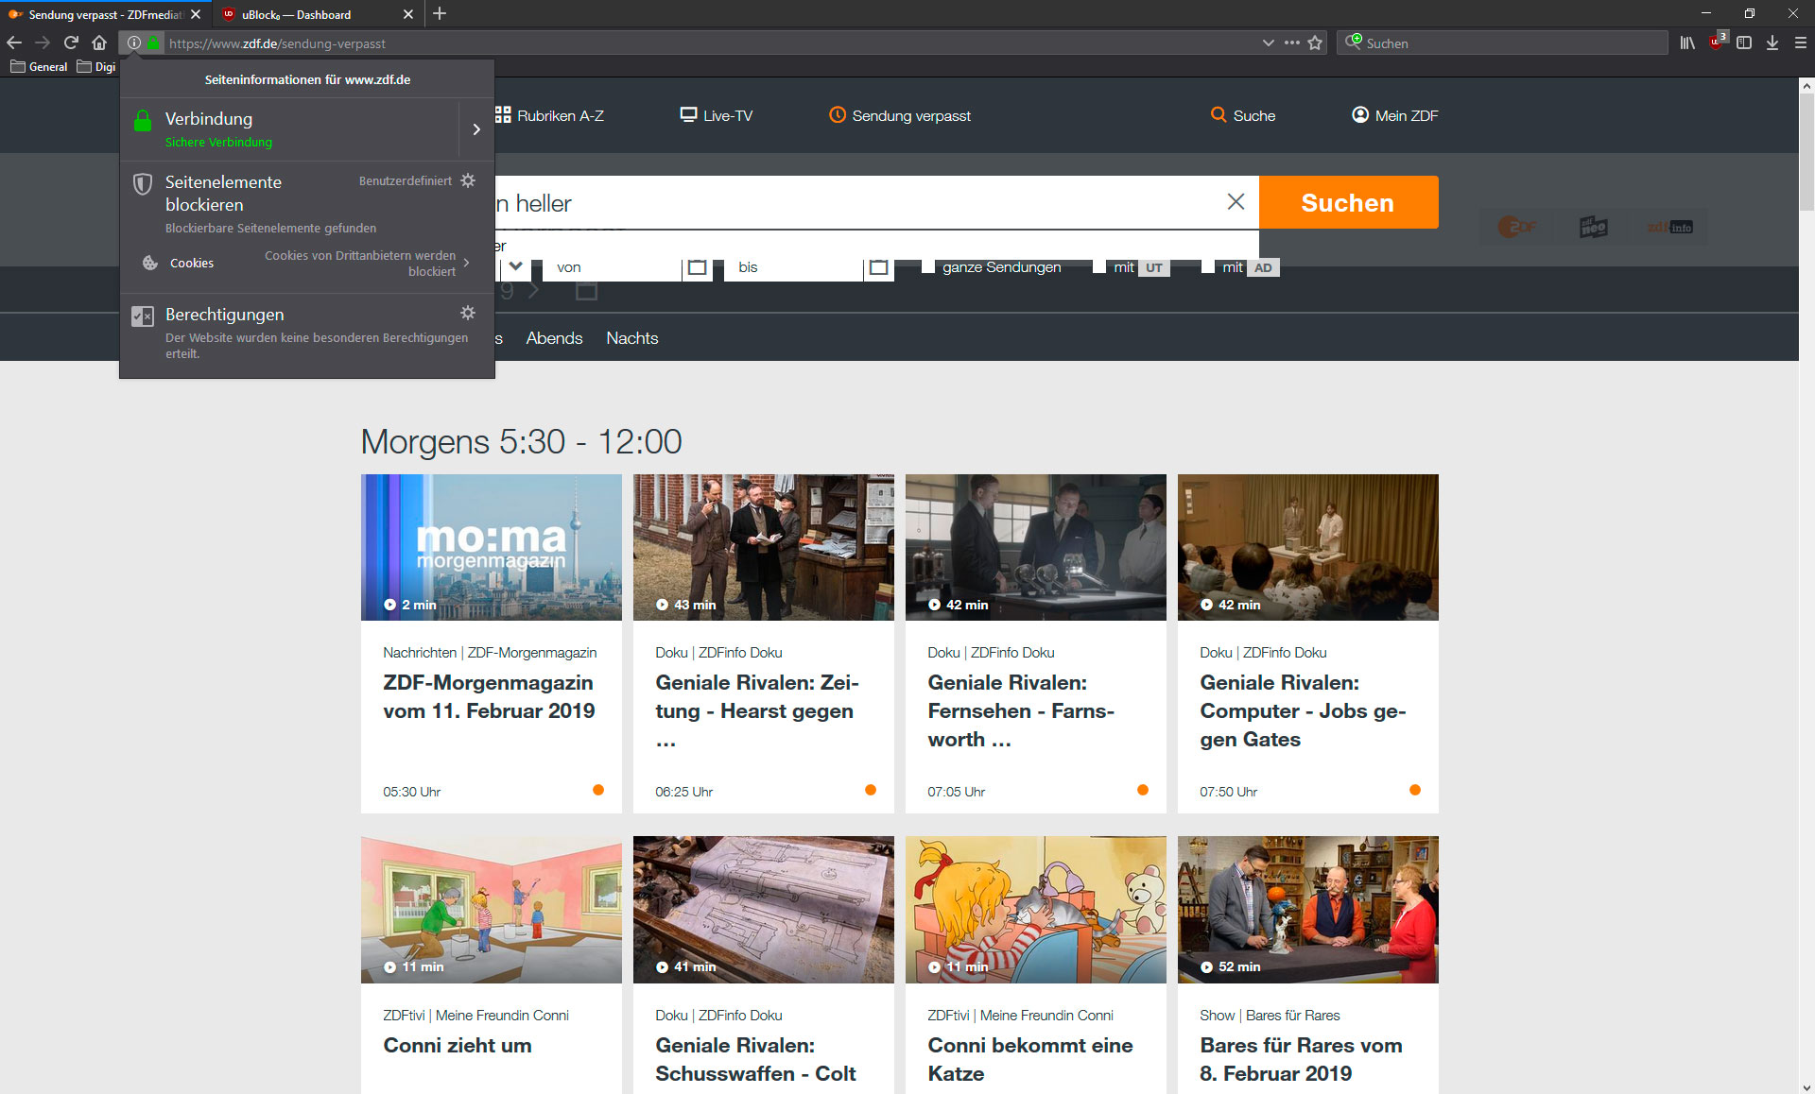Viewport: 1815px width, 1094px height.
Task: Select the Nachts time tab
Action: [631, 338]
